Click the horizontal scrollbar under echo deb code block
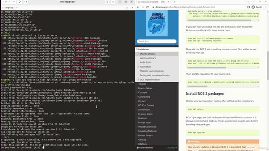This screenshot has width=269, height=151. tap(198, 86)
